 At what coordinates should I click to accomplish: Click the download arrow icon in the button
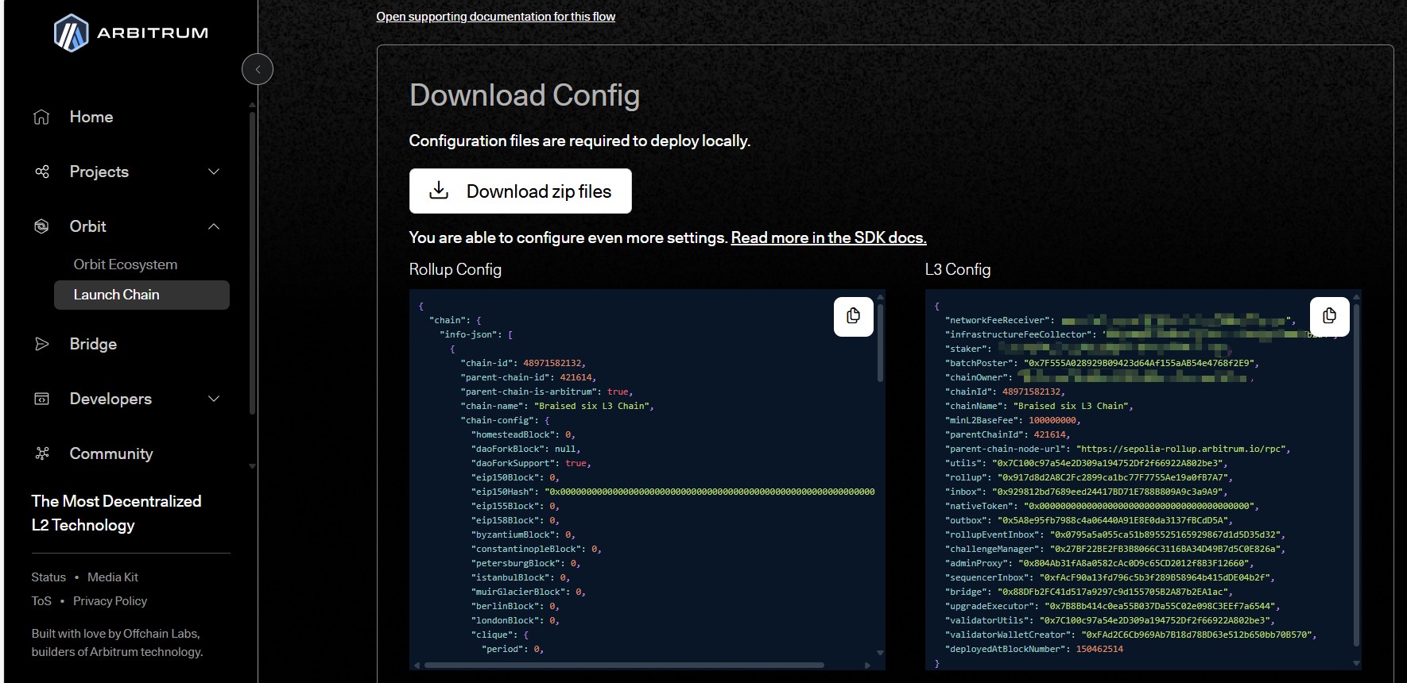(x=439, y=191)
